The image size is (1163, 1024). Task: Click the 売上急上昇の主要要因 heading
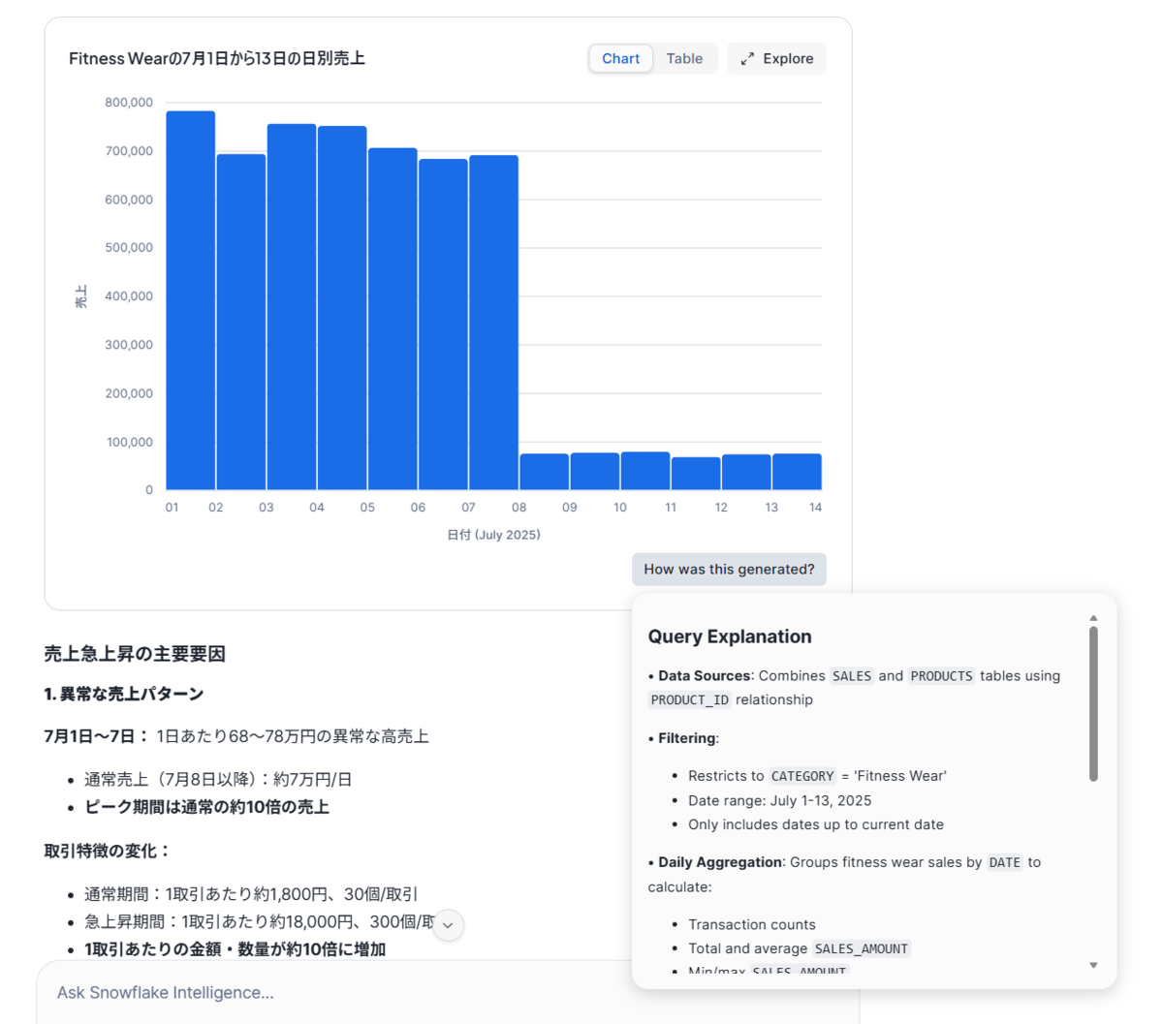135,654
